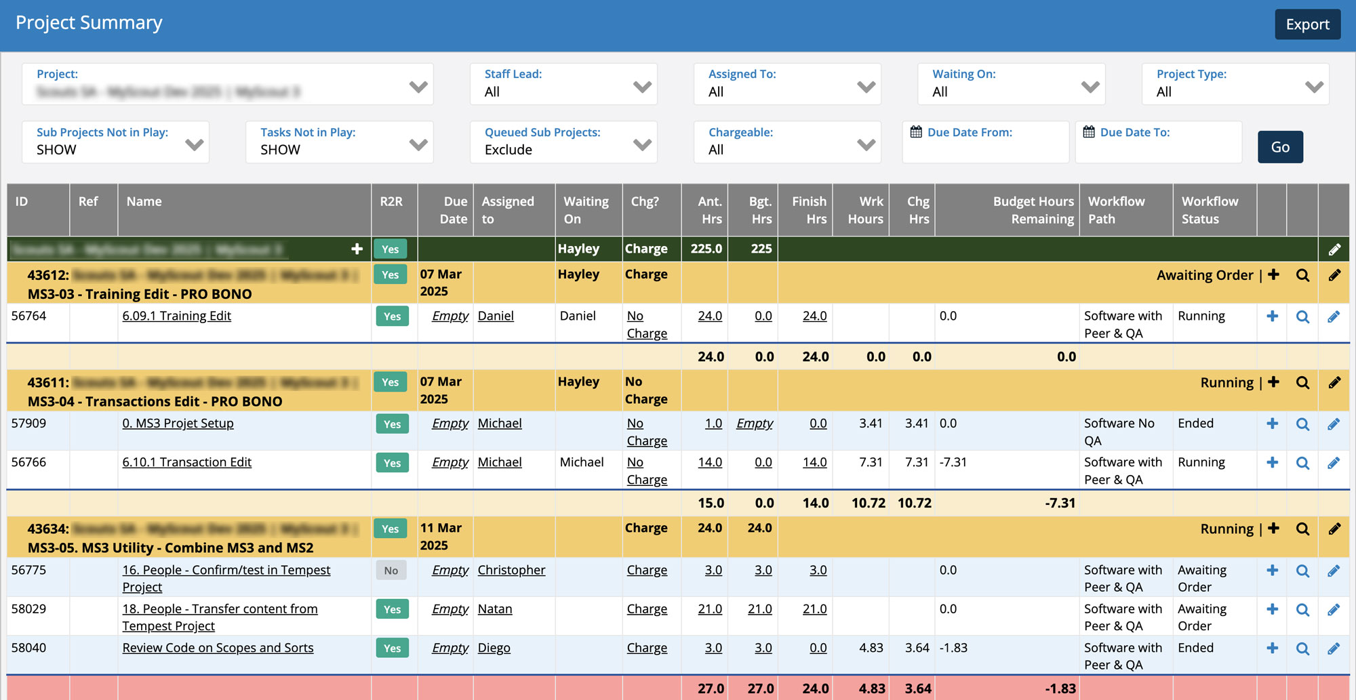Click the pencil edit icon in green project row

(1334, 250)
